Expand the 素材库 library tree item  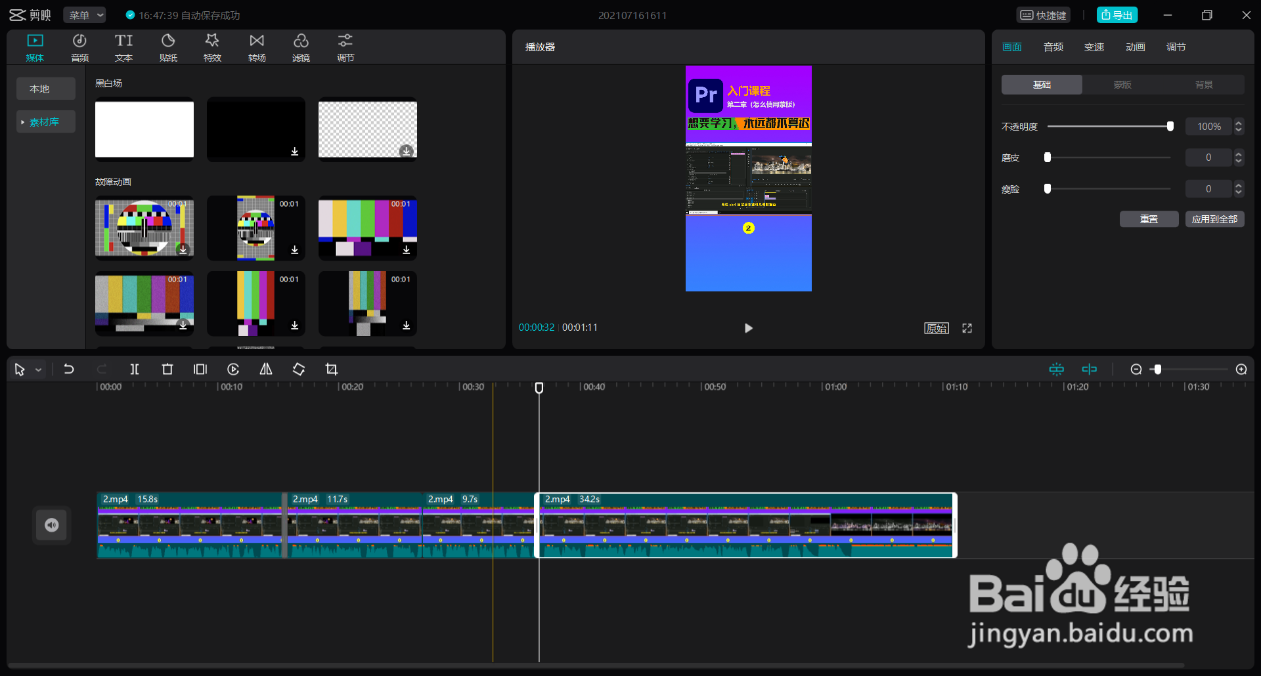click(x=22, y=122)
